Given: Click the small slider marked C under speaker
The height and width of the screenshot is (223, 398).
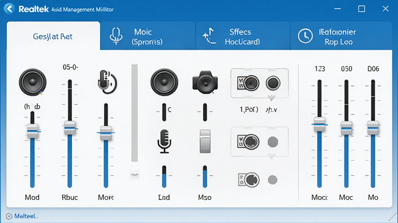Looking at the screenshot, I should click(x=164, y=112).
